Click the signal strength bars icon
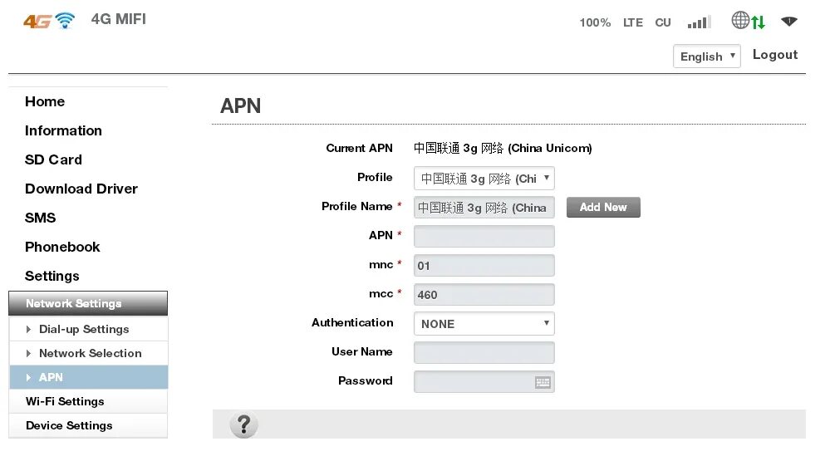 (x=700, y=22)
